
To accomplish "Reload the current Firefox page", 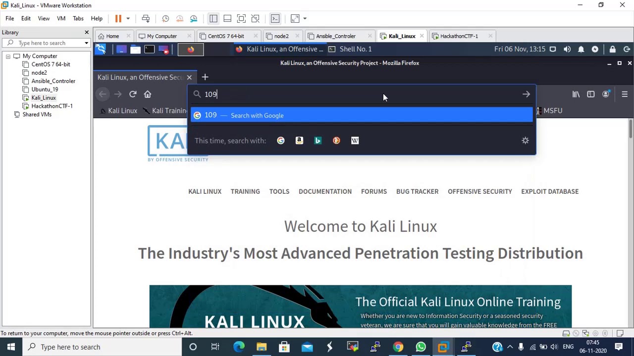I will (133, 94).
